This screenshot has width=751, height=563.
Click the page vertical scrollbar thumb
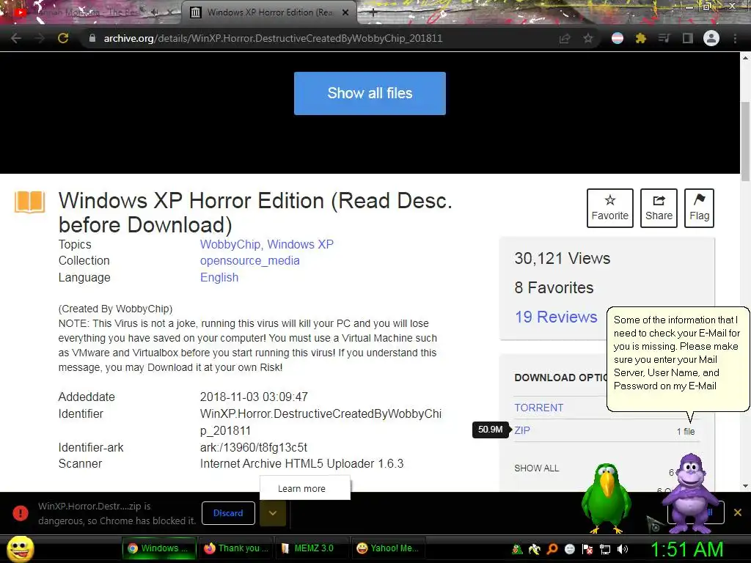coord(745,141)
